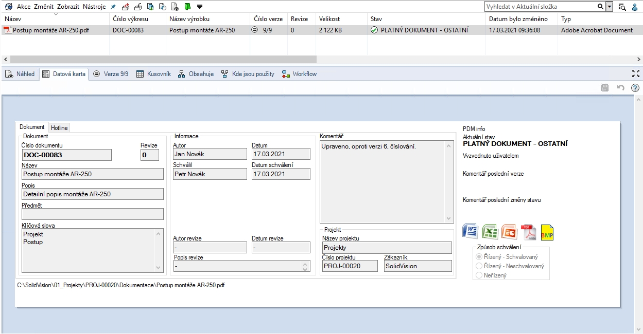Click the PDF icon in PDM info
The image size is (643, 334).
click(x=529, y=232)
